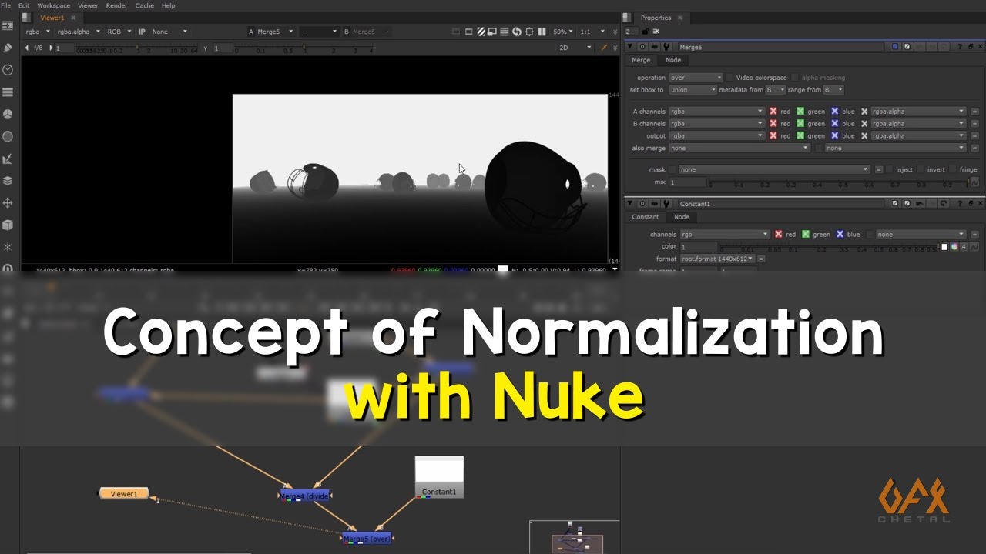Image resolution: width=986 pixels, height=554 pixels.
Task: Toggle red channel in Constant1 channels
Action: coord(779,235)
